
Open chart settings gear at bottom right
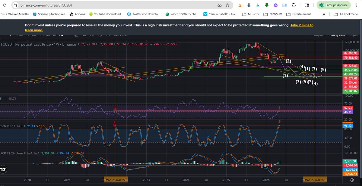pos(352,180)
